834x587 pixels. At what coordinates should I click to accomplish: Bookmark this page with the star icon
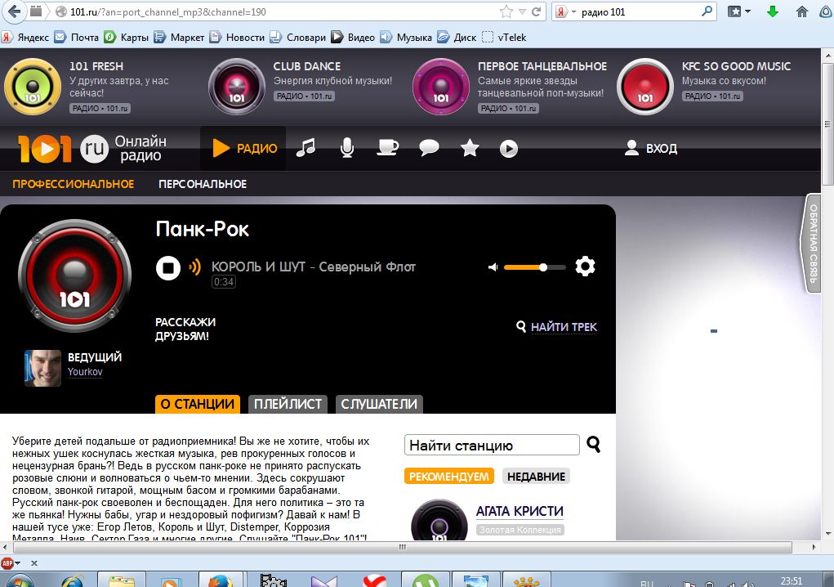[506, 11]
